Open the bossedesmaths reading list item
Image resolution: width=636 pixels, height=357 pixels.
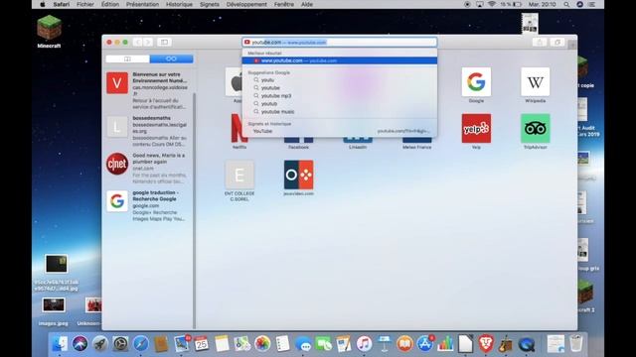148,131
